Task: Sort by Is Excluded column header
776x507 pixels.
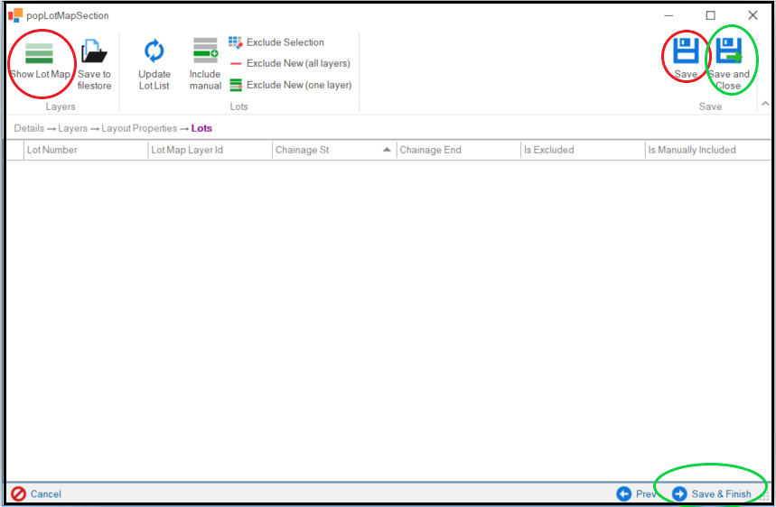Action: 583,150
